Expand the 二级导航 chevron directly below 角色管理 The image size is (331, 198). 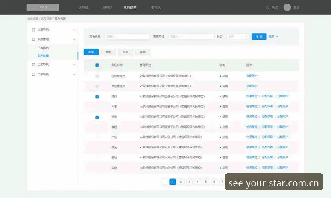[x=74, y=65]
